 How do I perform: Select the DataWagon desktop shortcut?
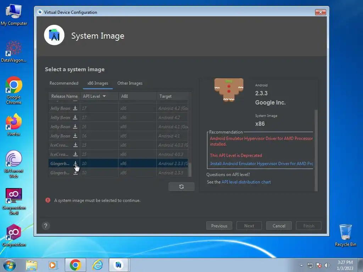coord(14,51)
